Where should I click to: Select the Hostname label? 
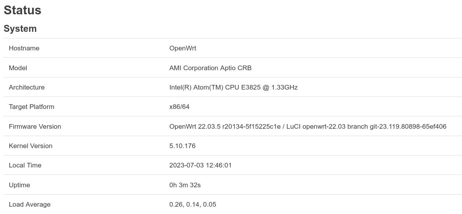click(x=24, y=48)
